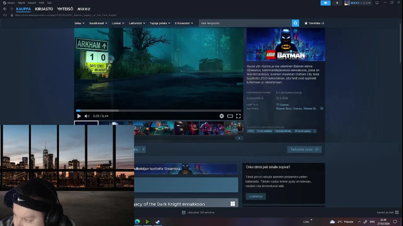The height and width of the screenshot is (226, 403).
Task: Open Toivelista wishlist button
Action: tap(314, 23)
